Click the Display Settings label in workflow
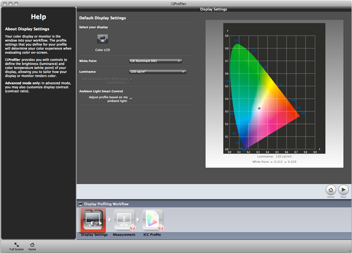The image size is (352, 253). coord(94,235)
